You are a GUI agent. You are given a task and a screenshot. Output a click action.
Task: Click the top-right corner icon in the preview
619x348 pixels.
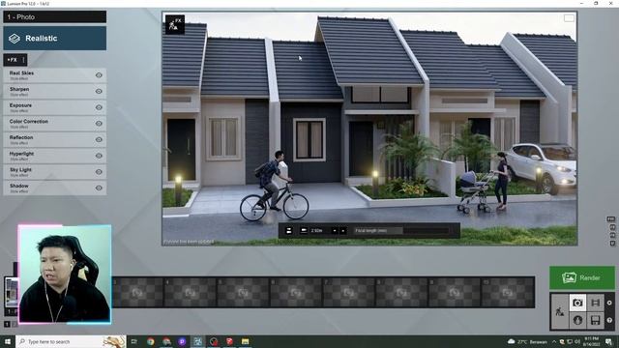(569, 18)
